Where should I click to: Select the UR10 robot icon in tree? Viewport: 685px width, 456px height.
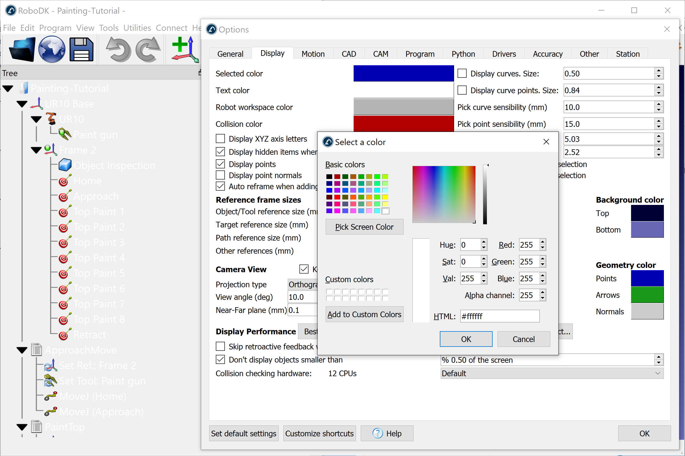pyautogui.click(x=51, y=119)
